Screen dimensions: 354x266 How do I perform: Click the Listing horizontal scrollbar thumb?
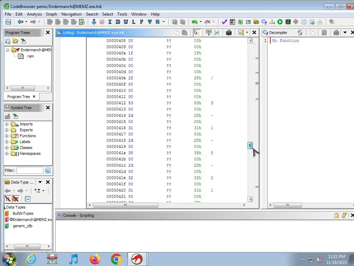pos(126,205)
